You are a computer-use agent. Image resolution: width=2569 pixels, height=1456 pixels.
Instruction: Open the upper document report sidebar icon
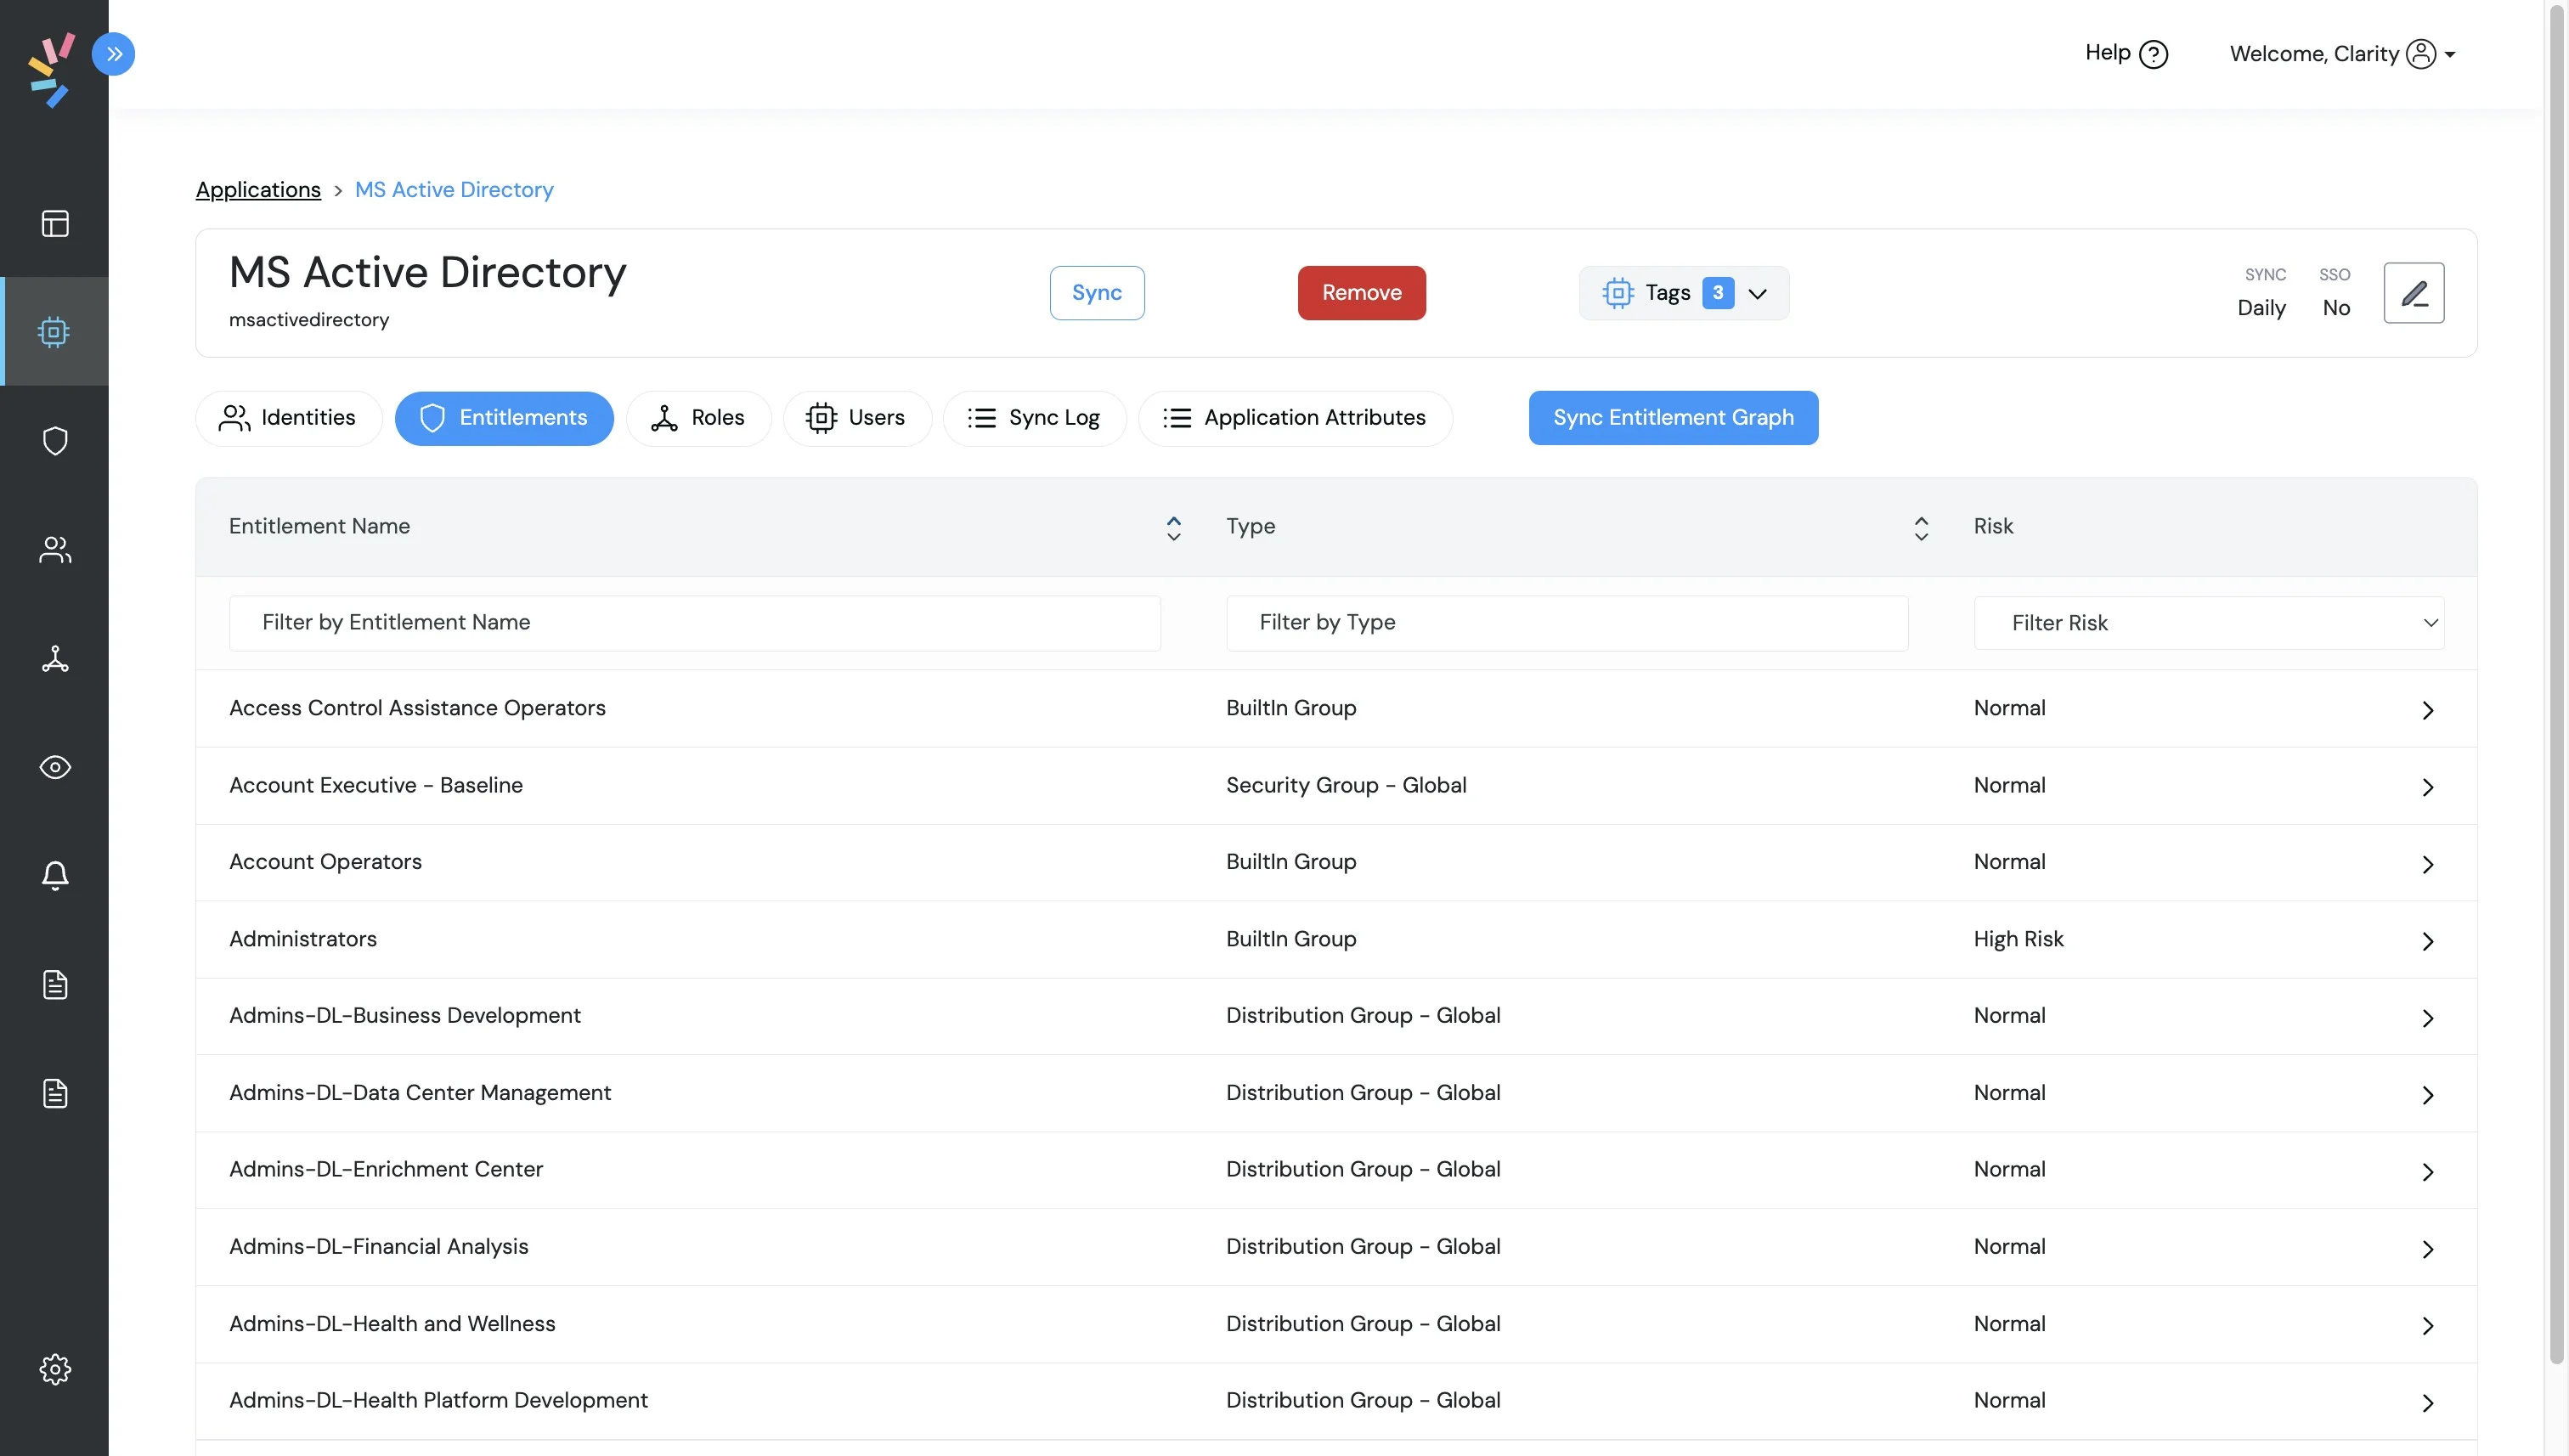(x=55, y=985)
